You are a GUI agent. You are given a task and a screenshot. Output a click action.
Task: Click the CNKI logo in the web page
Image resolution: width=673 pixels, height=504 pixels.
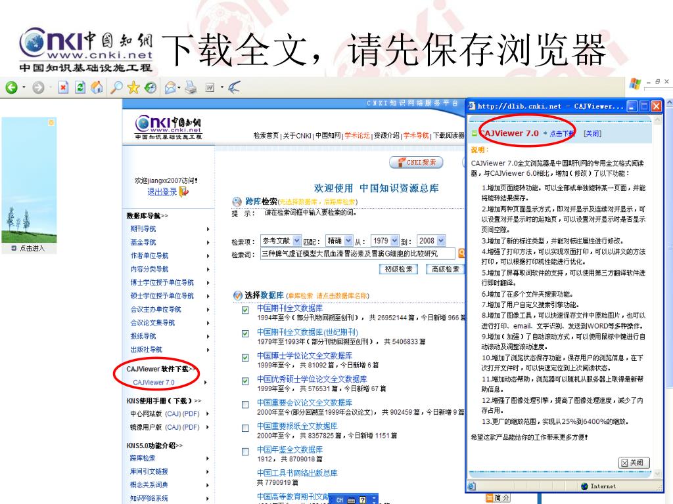coord(168,127)
